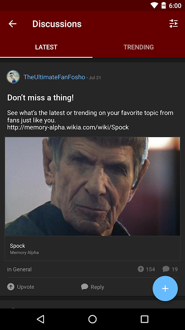The width and height of the screenshot is (185, 330).
Task: Tap the 19 comments bubble icon
Action: pos(166,269)
